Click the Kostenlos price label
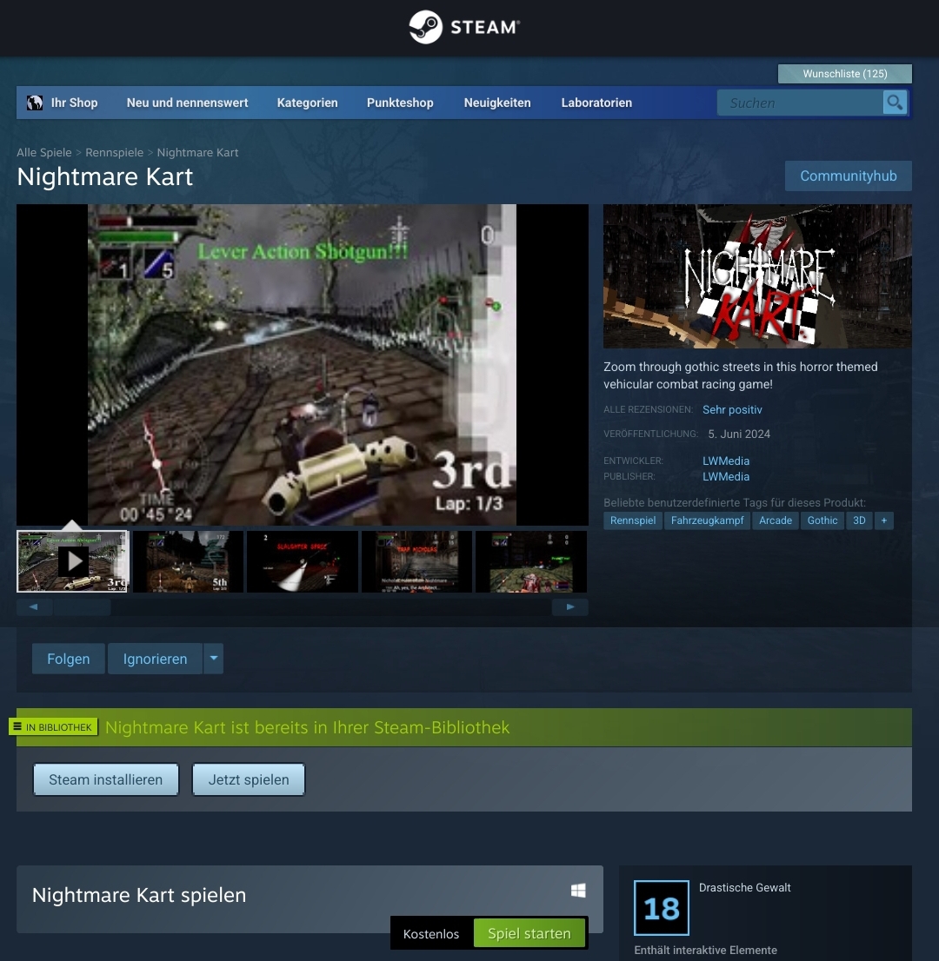Screen dimensions: 939x961 click(431, 933)
